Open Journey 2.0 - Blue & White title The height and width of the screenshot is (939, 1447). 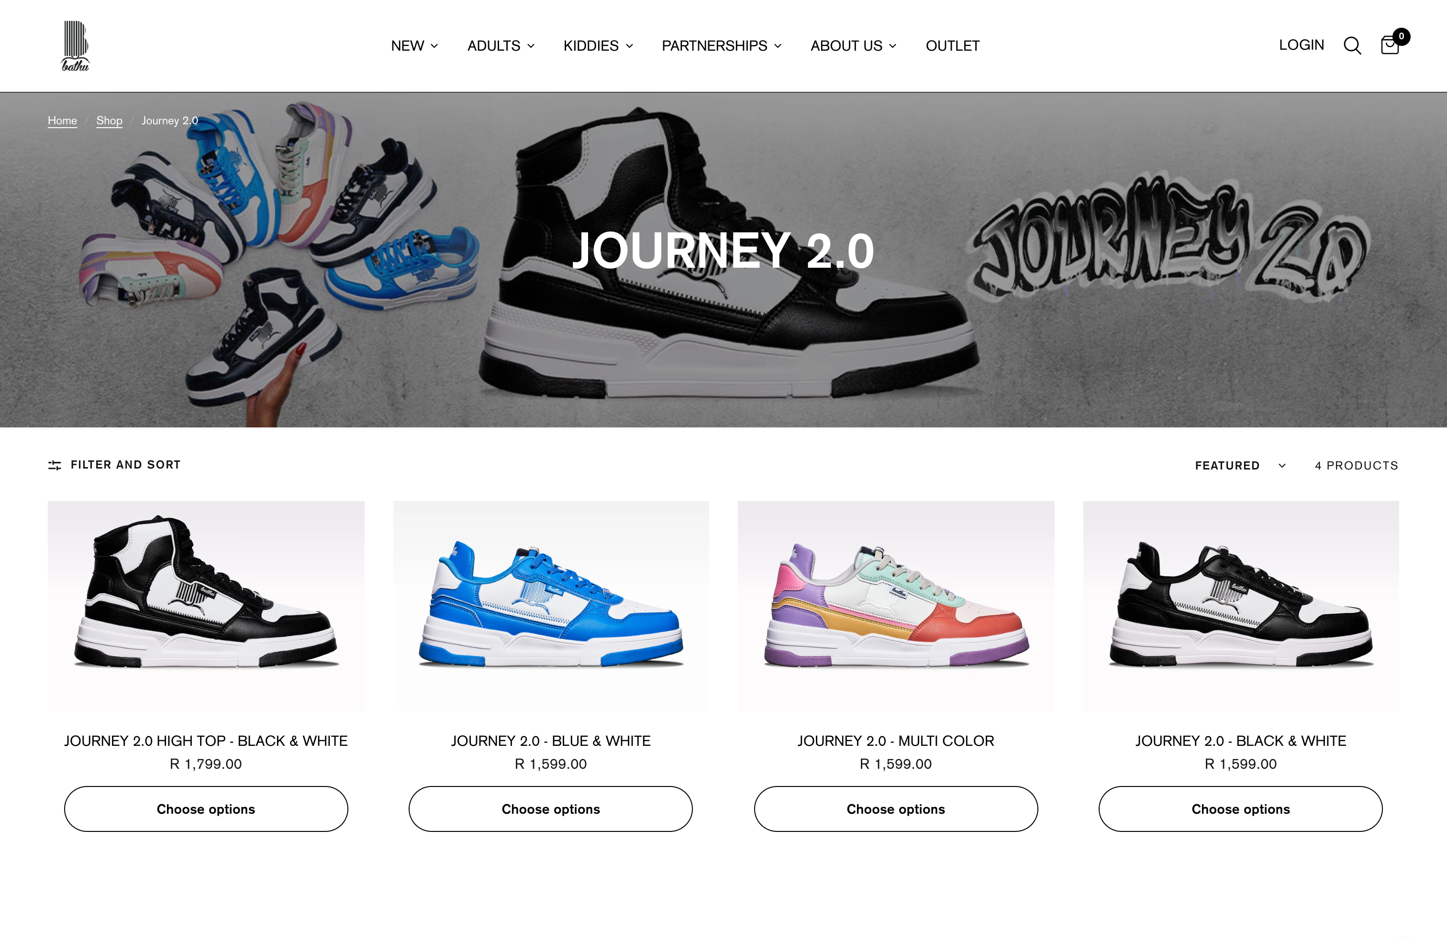[551, 741]
